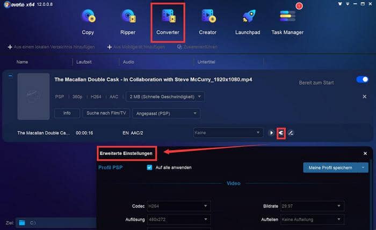
Task: Click the DVDFab logo in the title bar
Action: pyautogui.click(x=7, y=4)
